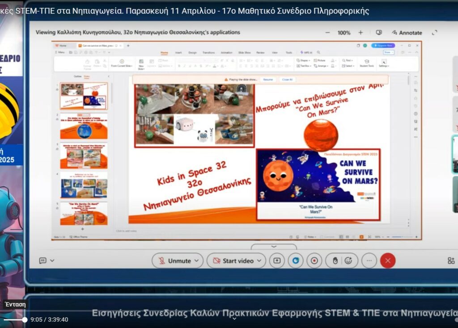Switch to the Home ribbon tab
This screenshot has height=328, width=458.
coord(165,53)
